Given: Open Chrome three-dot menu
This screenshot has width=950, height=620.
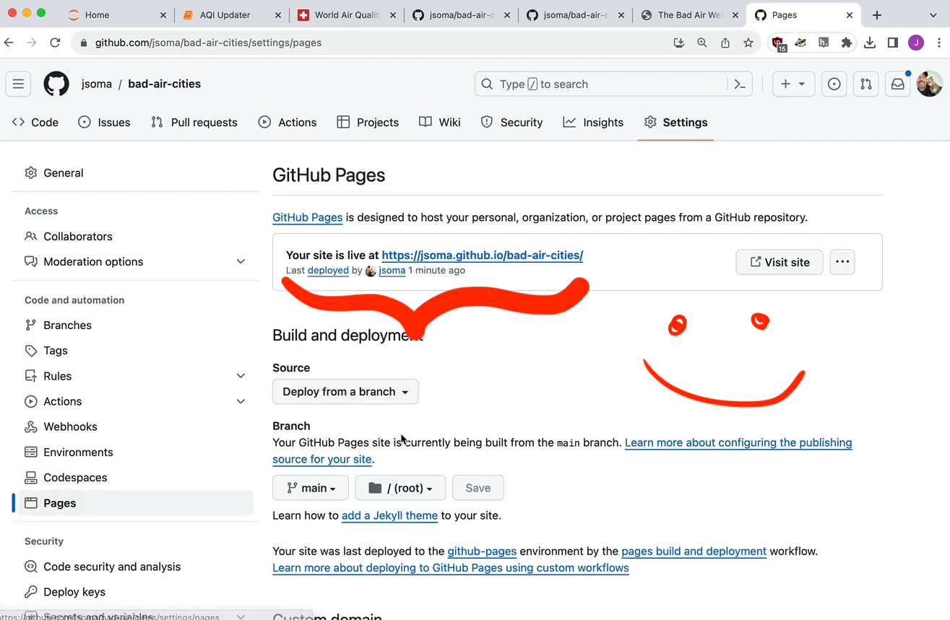Looking at the screenshot, I should pyautogui.click(x=939, y=43).
